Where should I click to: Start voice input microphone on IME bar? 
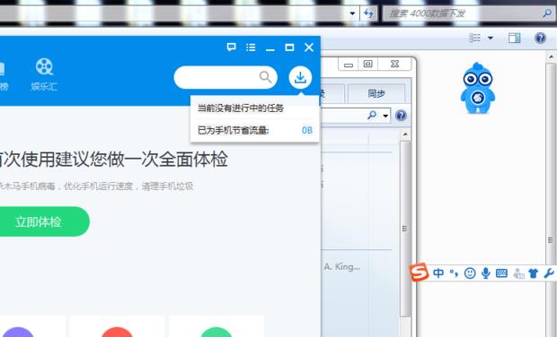(486, 272)
